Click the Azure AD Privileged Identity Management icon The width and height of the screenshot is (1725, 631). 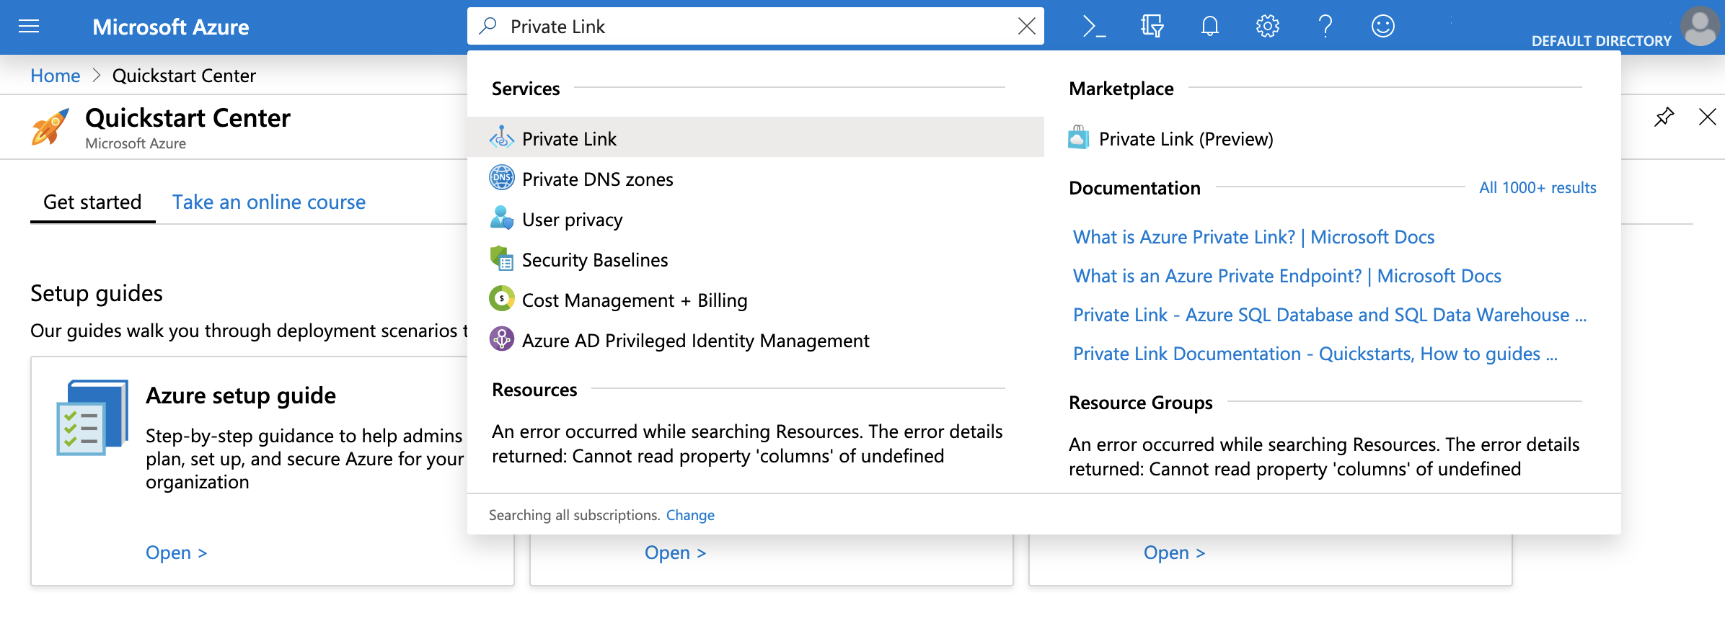(502, 339)
